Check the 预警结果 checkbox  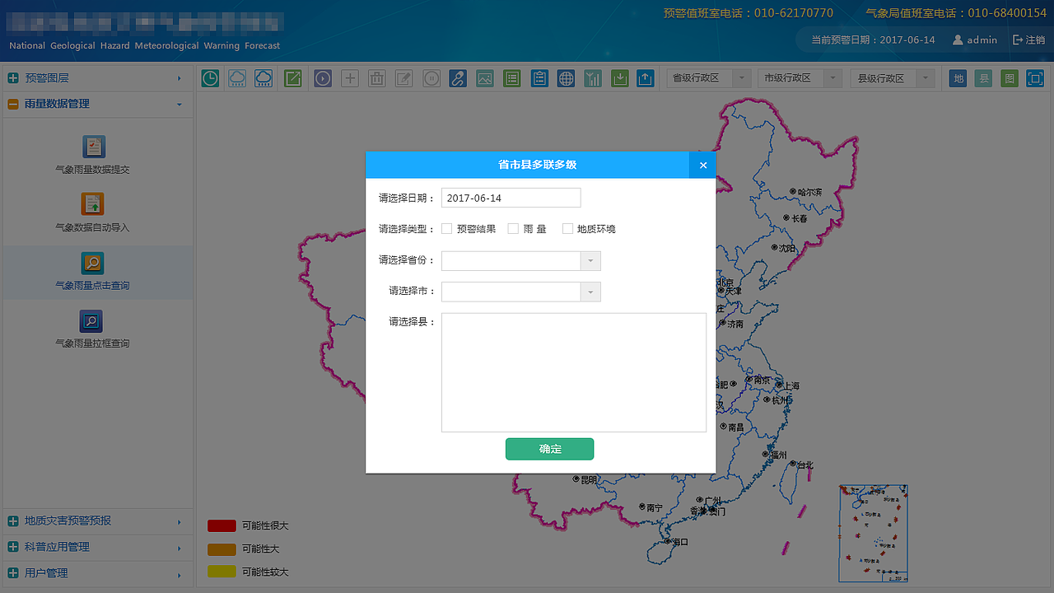point(447,229)
